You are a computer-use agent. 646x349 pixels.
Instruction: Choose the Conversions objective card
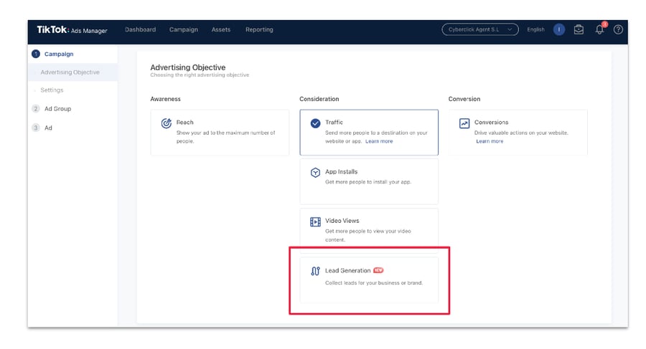pos(518,132)
